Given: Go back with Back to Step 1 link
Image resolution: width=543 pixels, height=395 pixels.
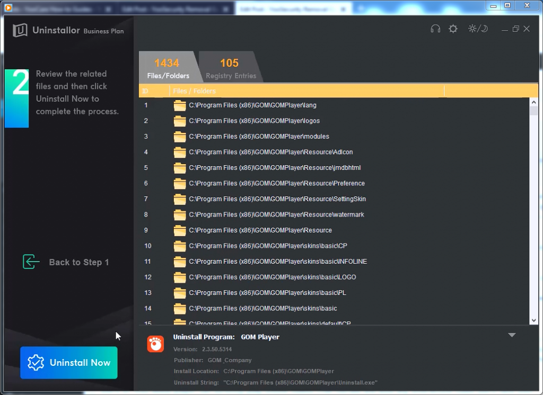Looking at the screenshot, I should click(79, 262).
